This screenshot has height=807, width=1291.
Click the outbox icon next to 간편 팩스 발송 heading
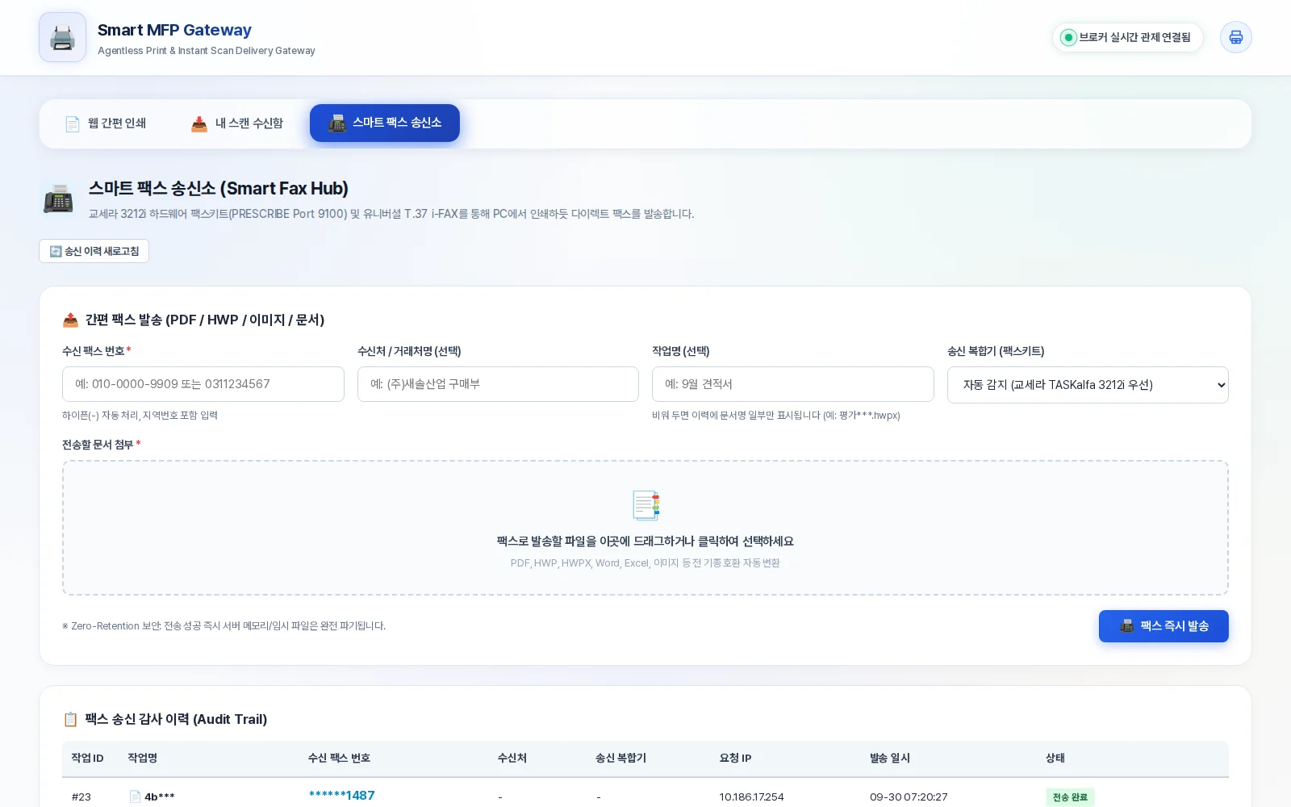70,320
